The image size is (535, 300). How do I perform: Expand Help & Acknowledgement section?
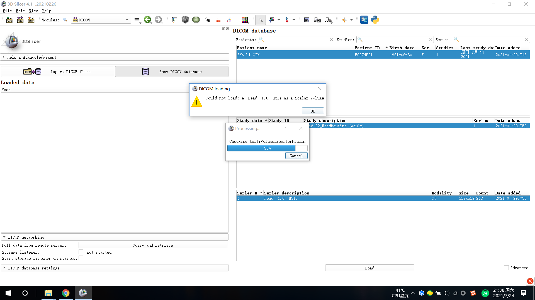(x=115, y=57)
